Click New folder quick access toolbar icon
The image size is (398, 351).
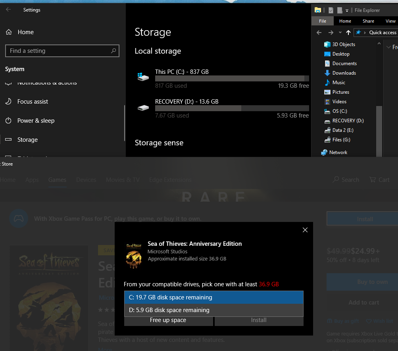pyautogui.click(x=340, y=10)
